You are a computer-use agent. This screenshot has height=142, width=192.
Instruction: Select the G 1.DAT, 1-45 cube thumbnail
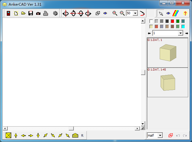pos(168,82)
